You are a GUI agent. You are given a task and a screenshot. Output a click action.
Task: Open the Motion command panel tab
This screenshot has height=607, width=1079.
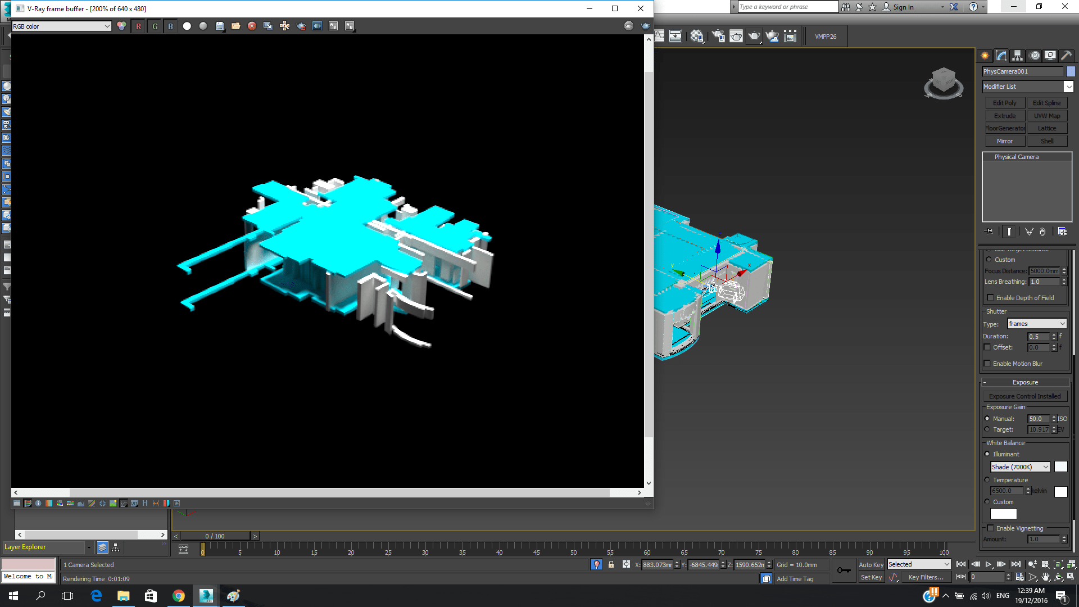tap(1035, 56)
